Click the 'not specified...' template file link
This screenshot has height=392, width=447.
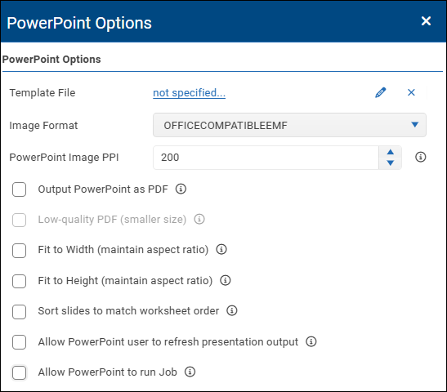click(190, 93)
